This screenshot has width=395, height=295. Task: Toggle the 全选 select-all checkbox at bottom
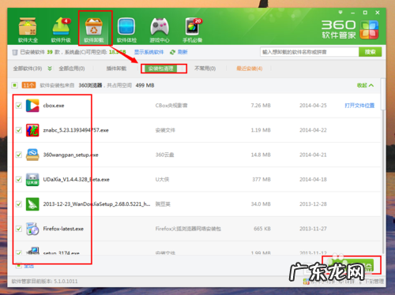(x=18, y=266)
